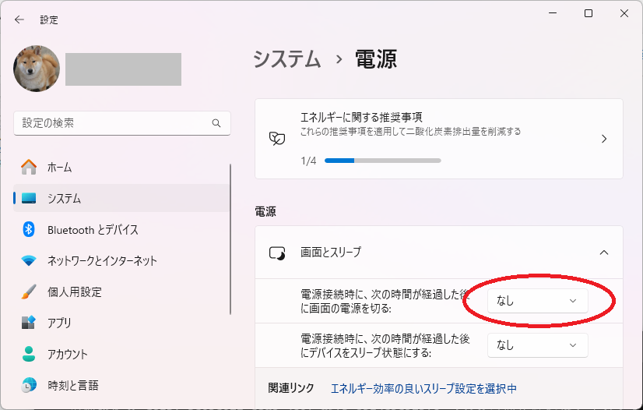
Task: Click the sidebar vertical scrollbar
Action: point(230,239)
